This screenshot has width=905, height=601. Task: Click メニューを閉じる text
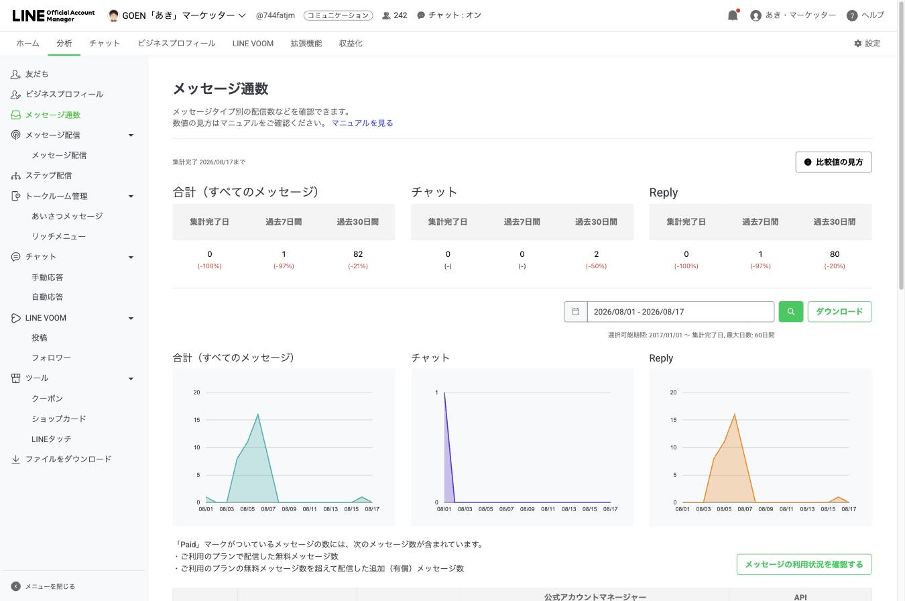pos(50,586)
